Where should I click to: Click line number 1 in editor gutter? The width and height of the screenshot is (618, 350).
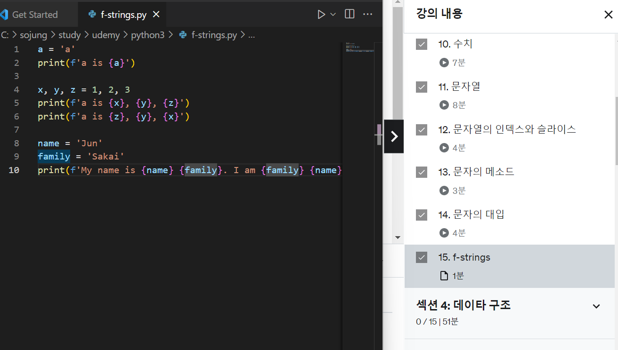(x=17, y=49)
